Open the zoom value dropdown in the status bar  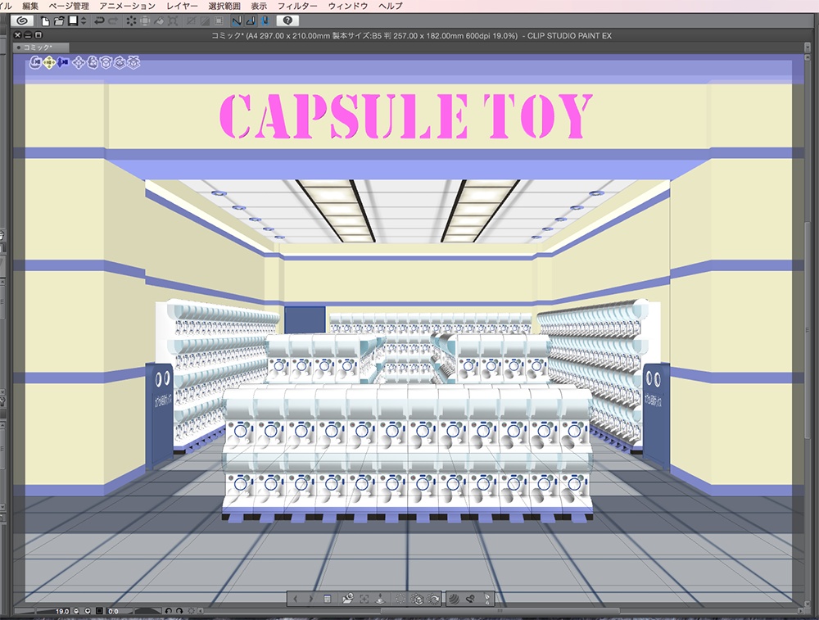tap(88, 611)
